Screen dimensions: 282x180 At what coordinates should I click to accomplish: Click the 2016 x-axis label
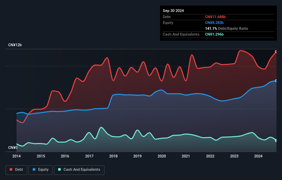pos(65,156)
